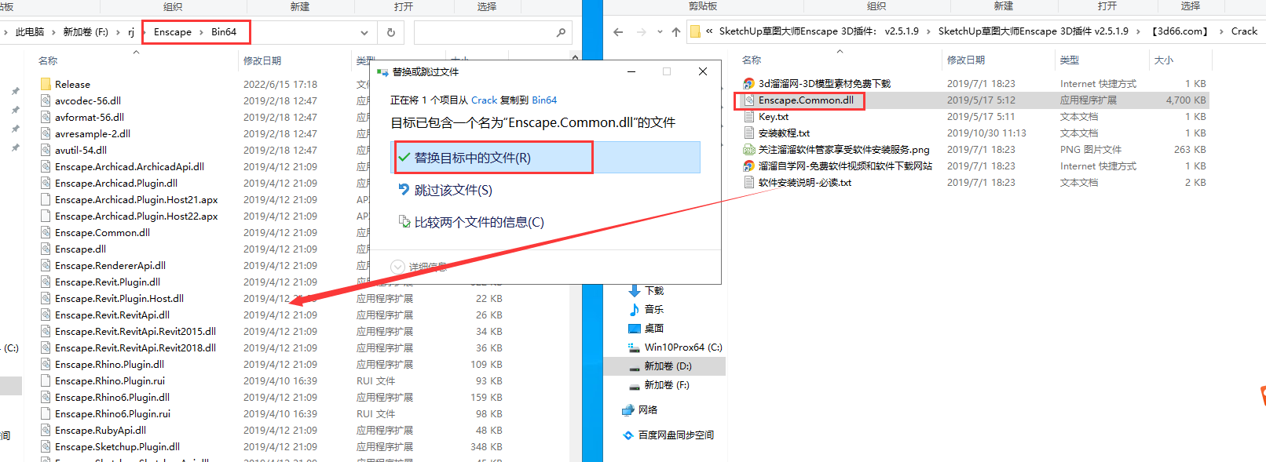Click the skip arrow icon in dialog
1266x462 pixels.
tap(404, 190)
